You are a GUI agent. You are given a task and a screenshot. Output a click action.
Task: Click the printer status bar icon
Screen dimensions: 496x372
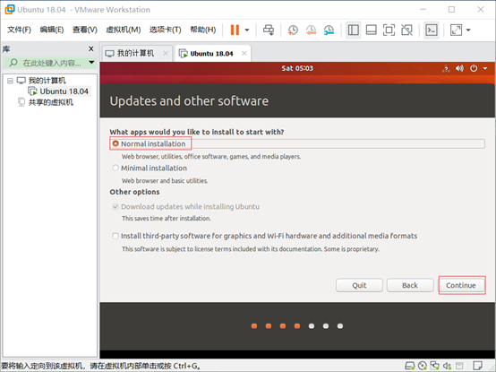[x=459, y=366]
